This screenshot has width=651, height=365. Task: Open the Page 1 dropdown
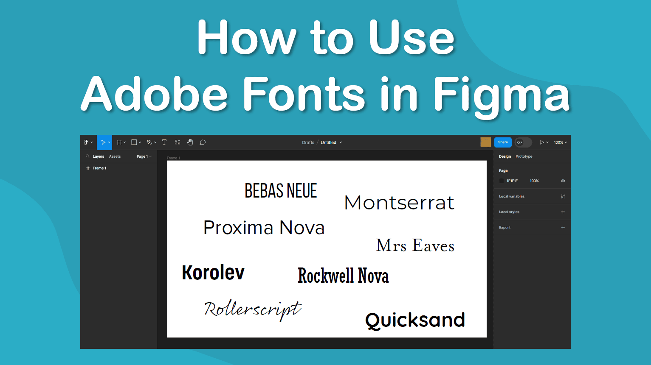click(144, 156)
